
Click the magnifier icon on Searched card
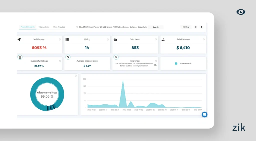[x=116, y=57]
